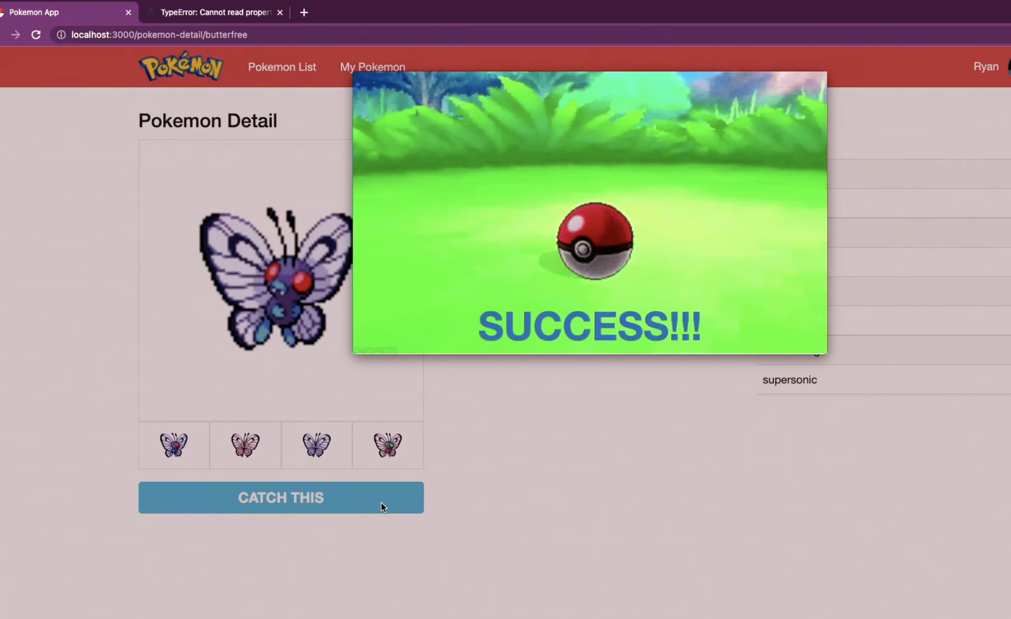Click the Ryan username label
The width and height of the screenshot is (1011, 619).
(x=986, y=66)
